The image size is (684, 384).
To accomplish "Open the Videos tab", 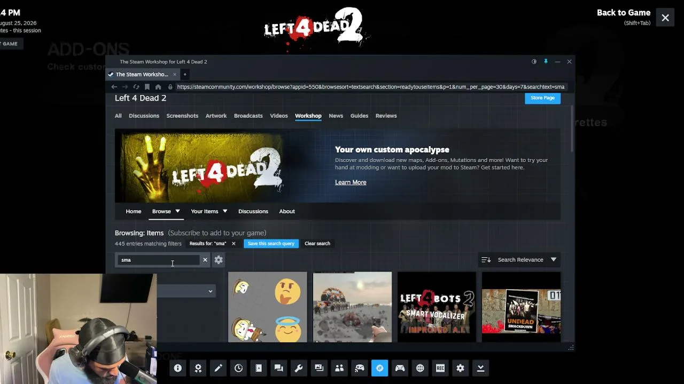I will tap(278, 116).
